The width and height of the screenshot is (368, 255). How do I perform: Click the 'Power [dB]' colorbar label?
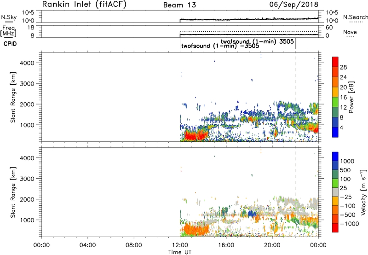[351, 97]
